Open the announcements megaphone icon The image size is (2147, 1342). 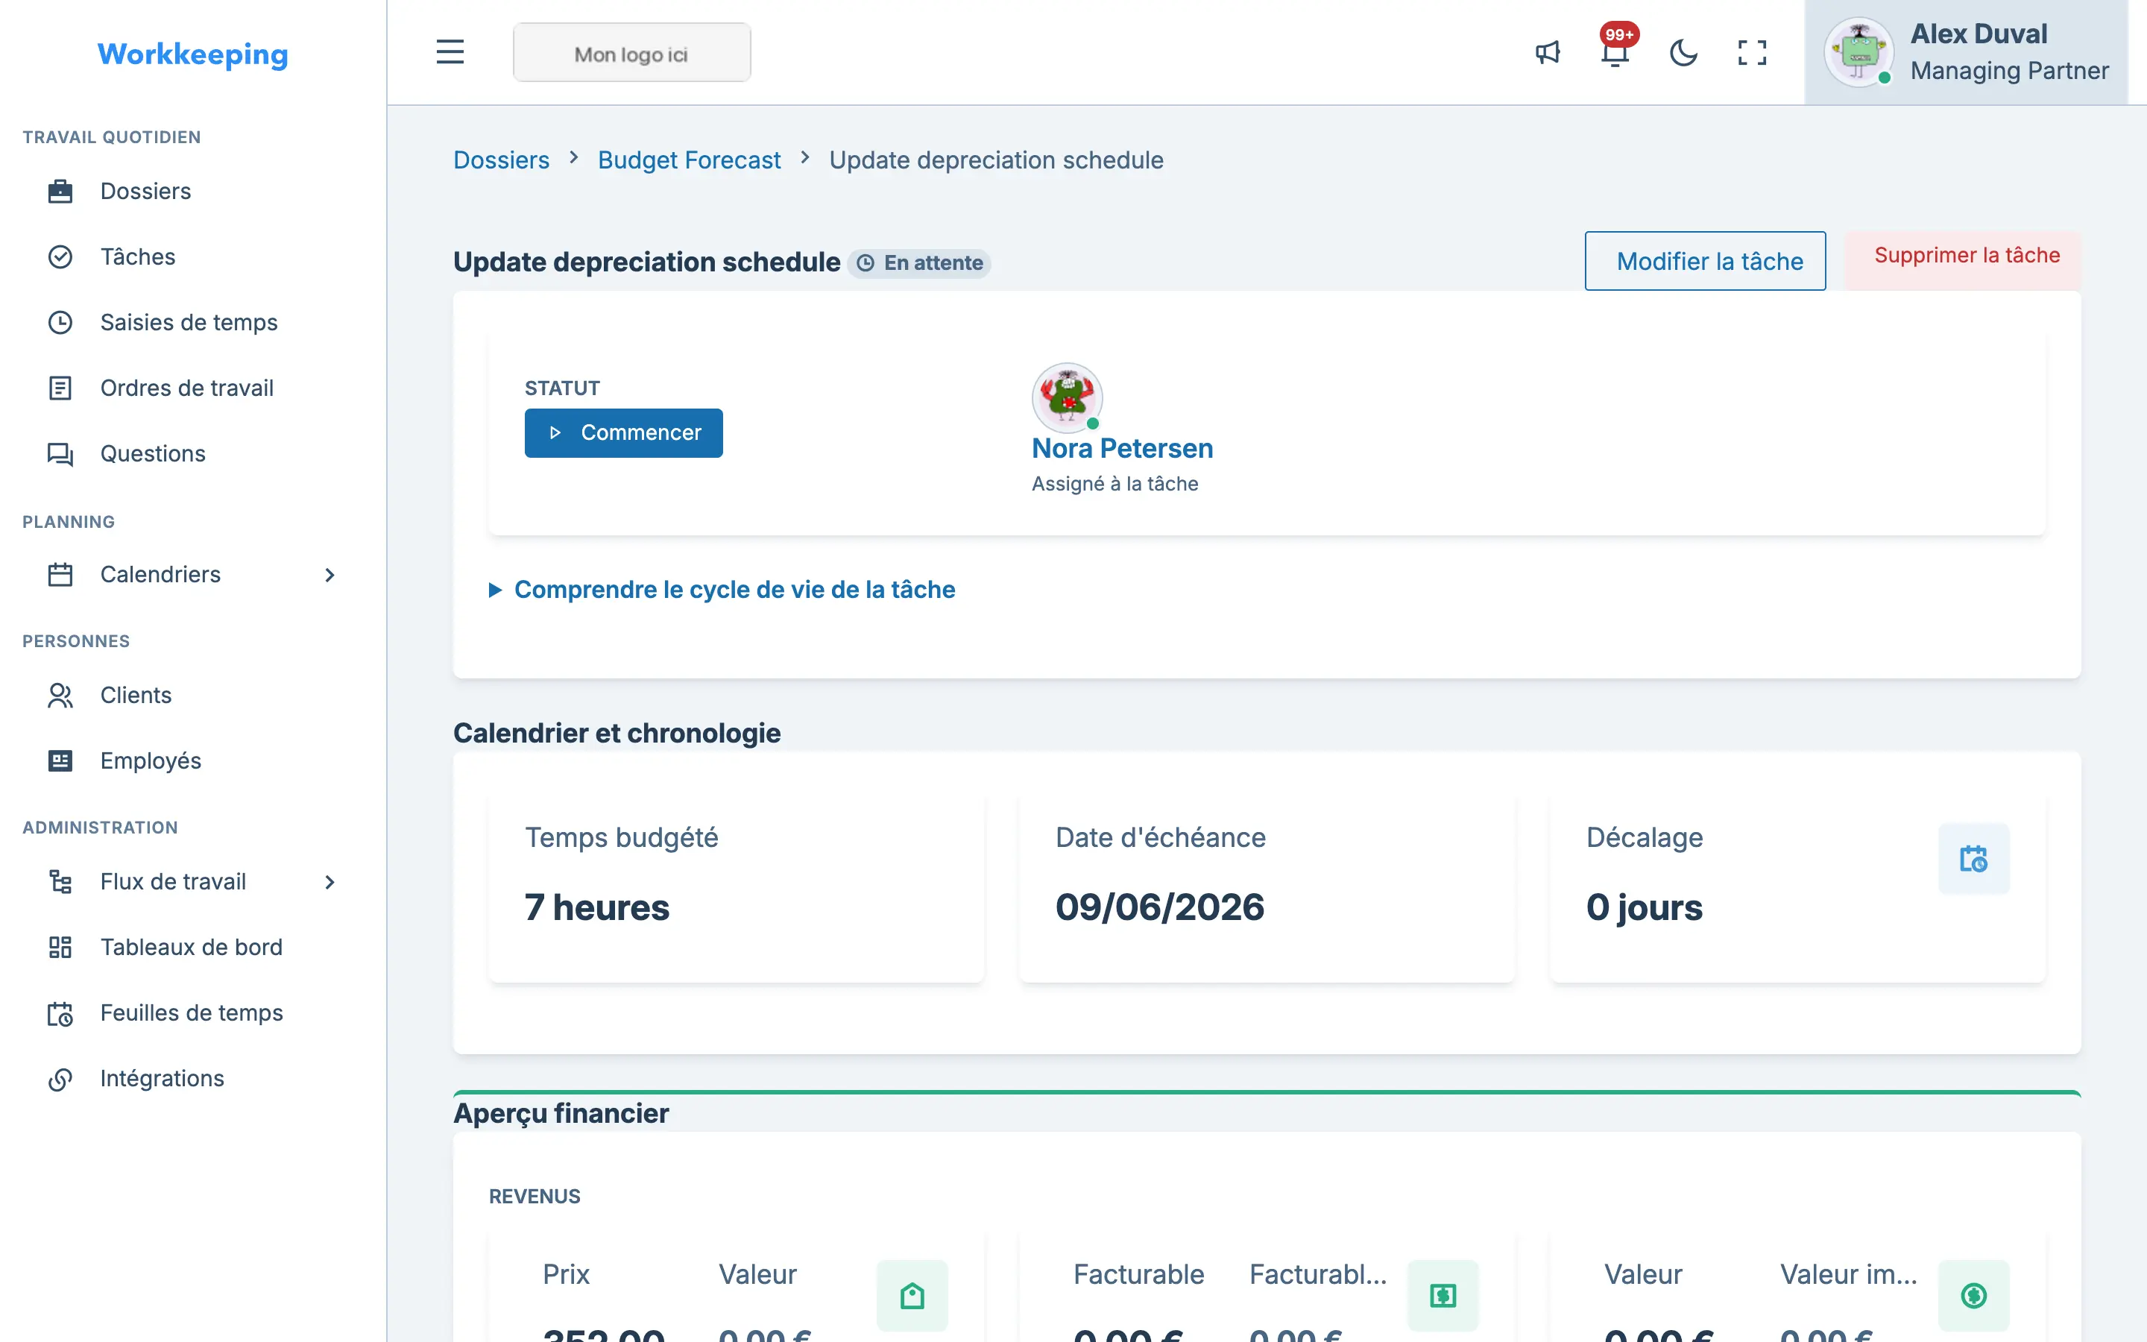(x=1548, y=52)
